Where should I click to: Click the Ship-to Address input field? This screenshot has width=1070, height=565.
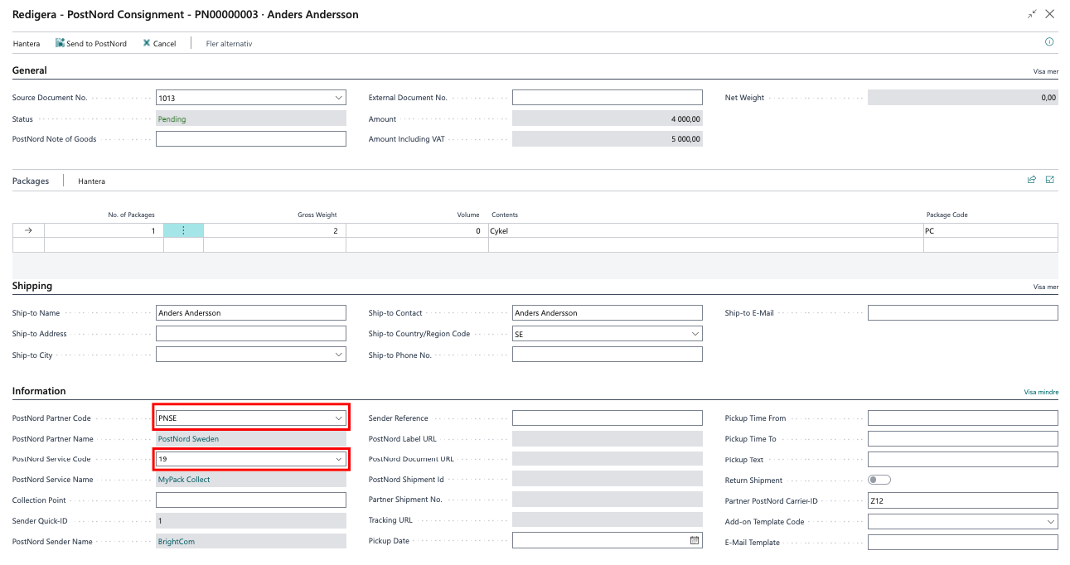click(250, 334)
